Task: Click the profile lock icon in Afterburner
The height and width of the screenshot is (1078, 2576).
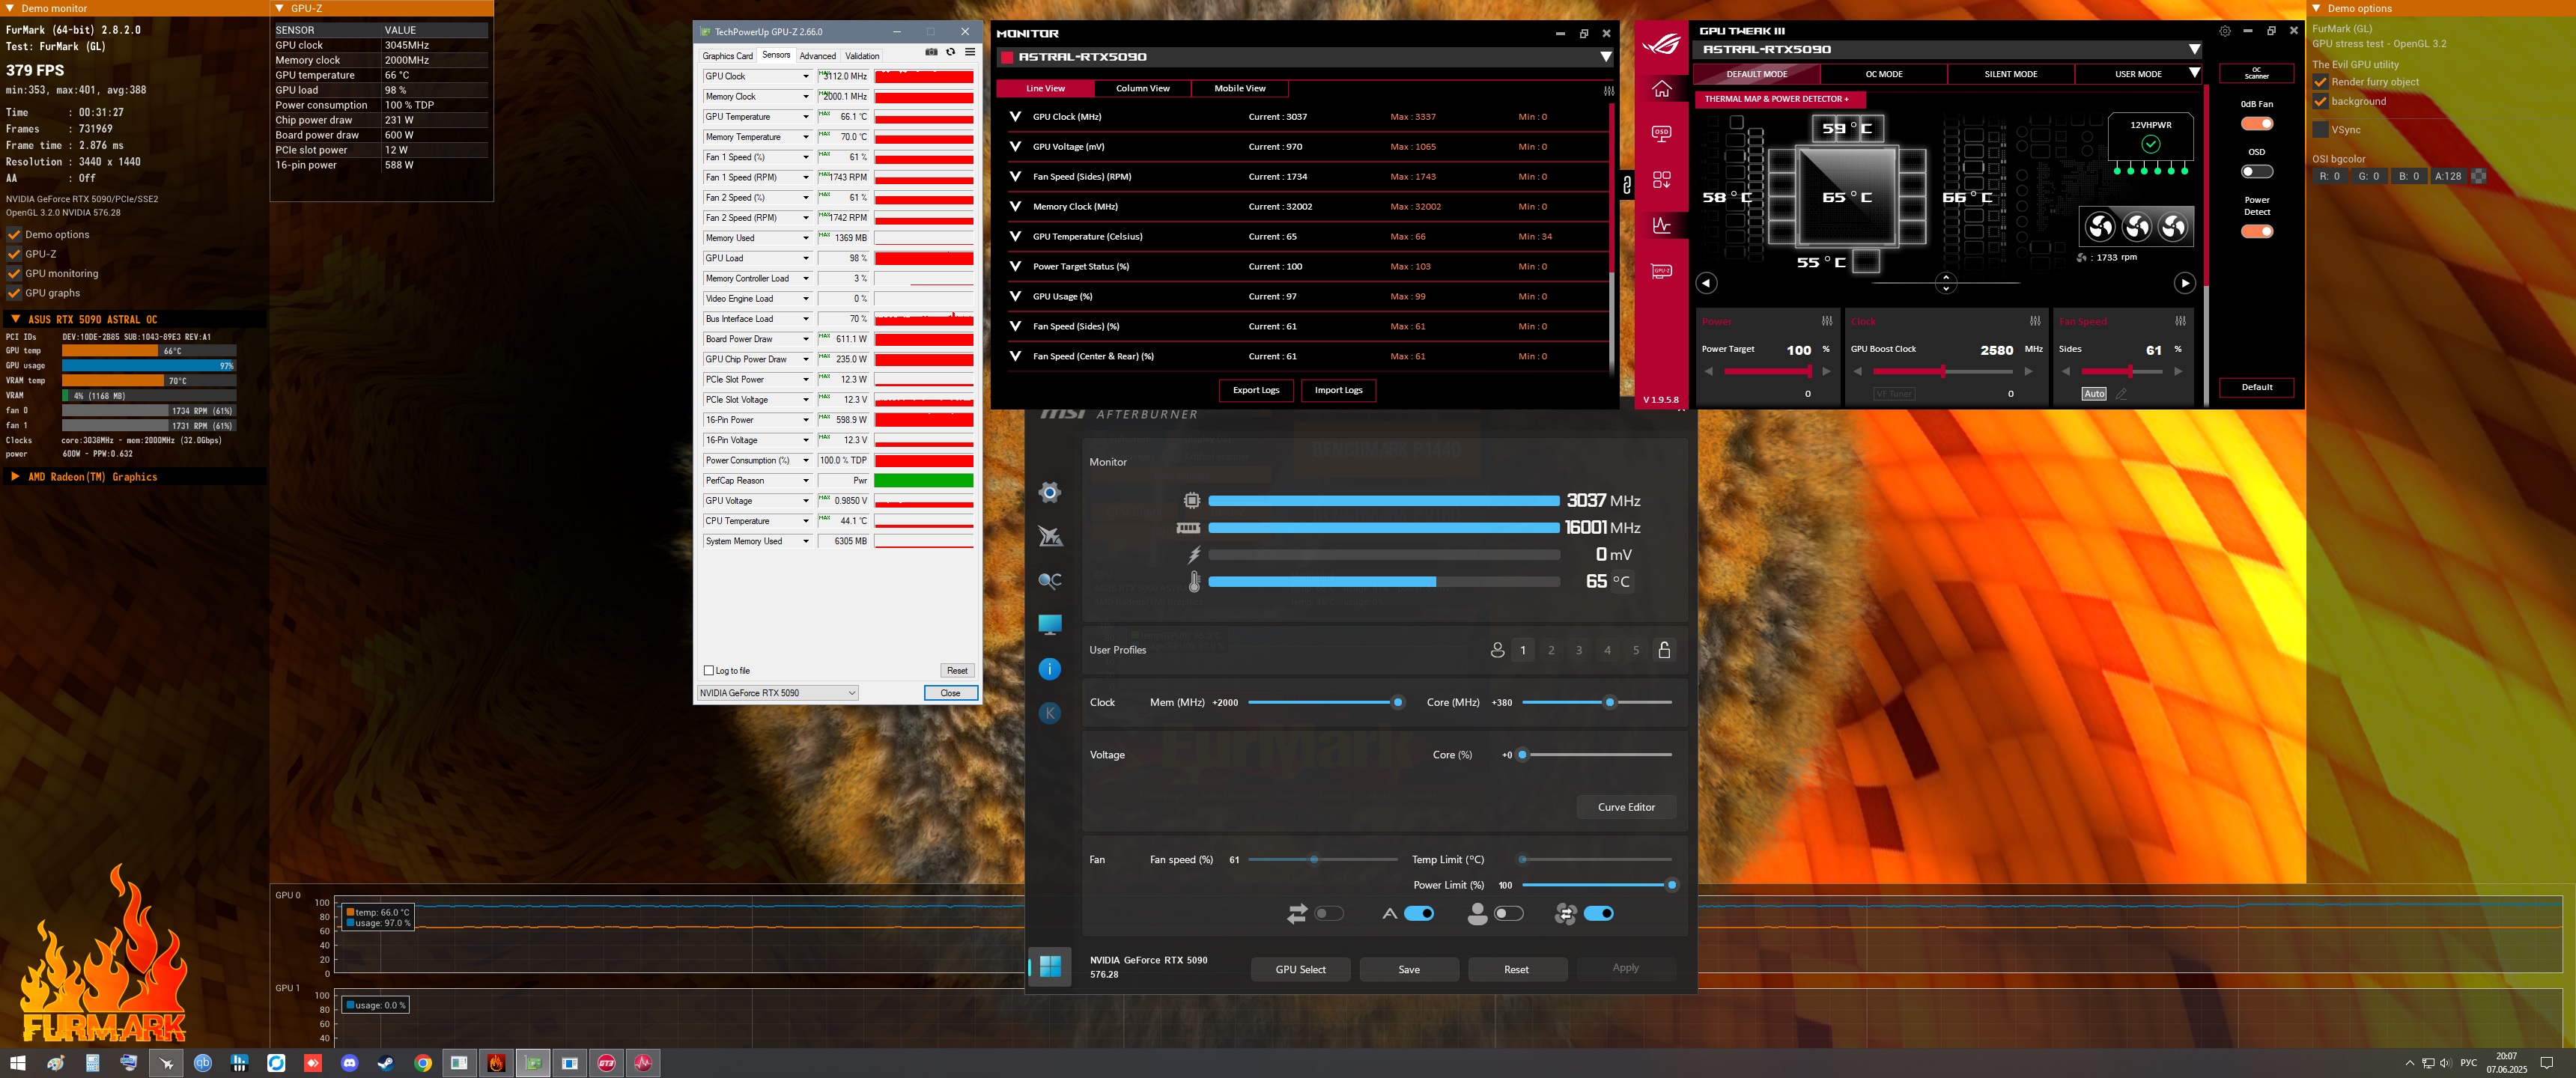Action: pos(1664,650)
